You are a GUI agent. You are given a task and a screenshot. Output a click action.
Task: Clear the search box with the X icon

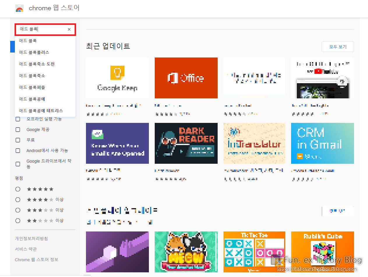pos(69,29)
